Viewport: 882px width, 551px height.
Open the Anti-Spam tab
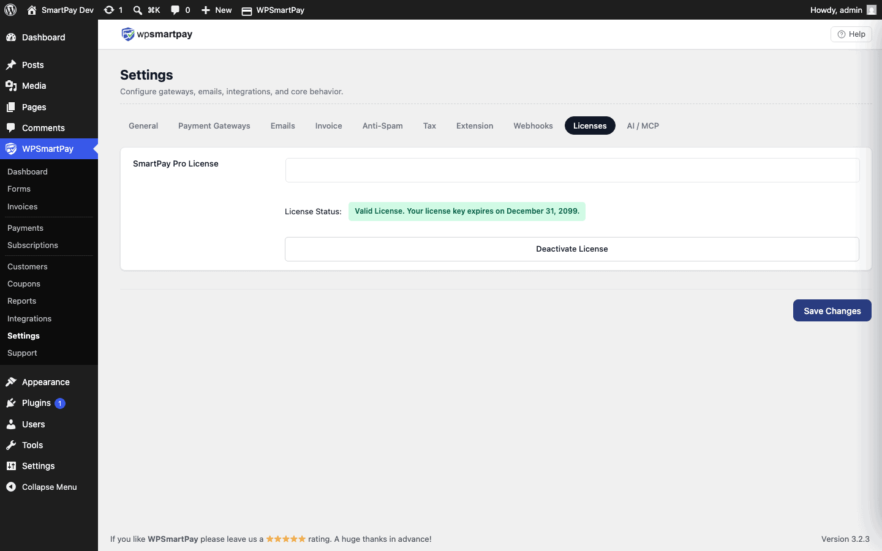[x=383, y=126]
